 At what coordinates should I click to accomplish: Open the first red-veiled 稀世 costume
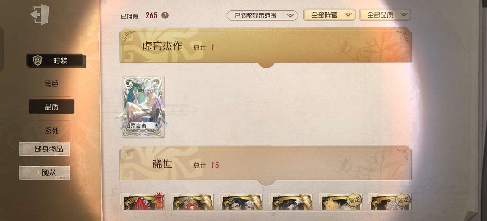[142, 202]
